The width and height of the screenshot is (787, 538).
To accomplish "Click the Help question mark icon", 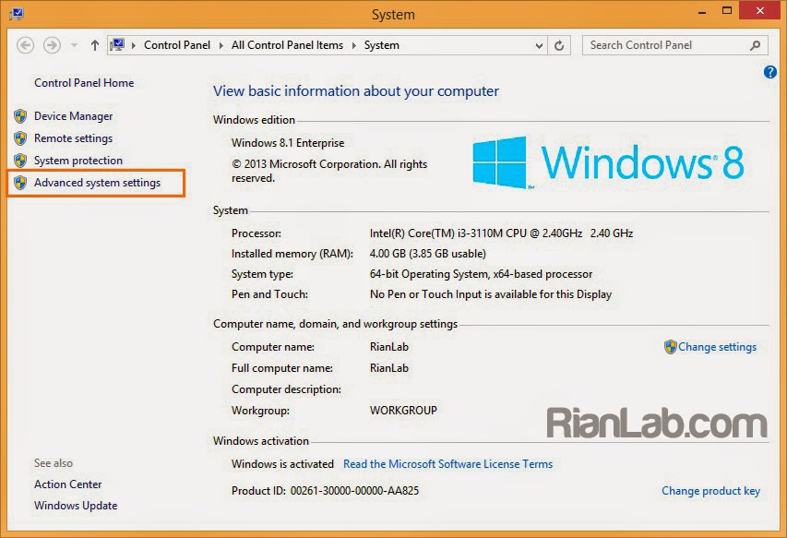I will click(769, 71).
